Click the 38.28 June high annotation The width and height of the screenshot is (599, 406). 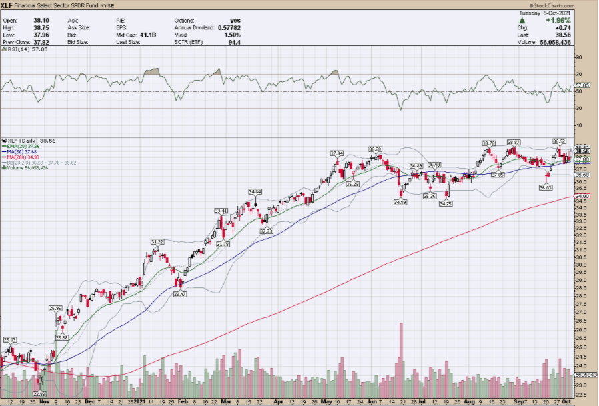coord(375,149)
